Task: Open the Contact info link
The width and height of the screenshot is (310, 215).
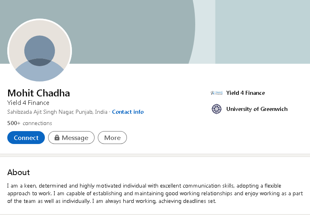Action: click(x=128, y=112)
